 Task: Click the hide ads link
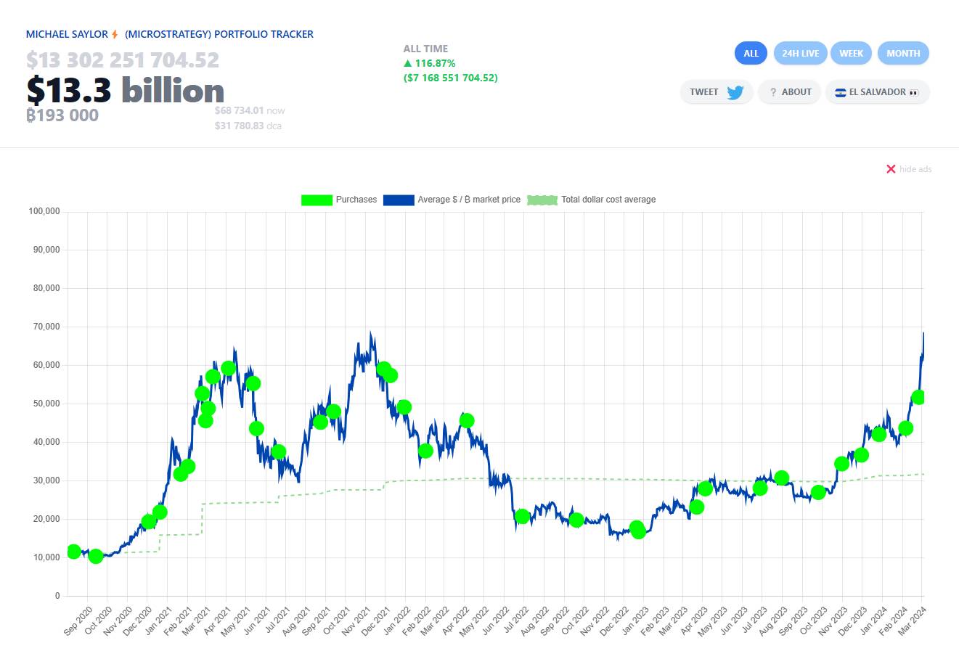[x=915, y=169]
